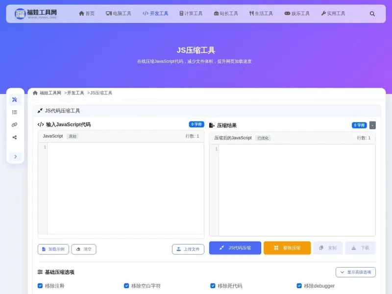
Task: Uncheck the 移除注释 checkbox
Action: (x=40, y=286)
